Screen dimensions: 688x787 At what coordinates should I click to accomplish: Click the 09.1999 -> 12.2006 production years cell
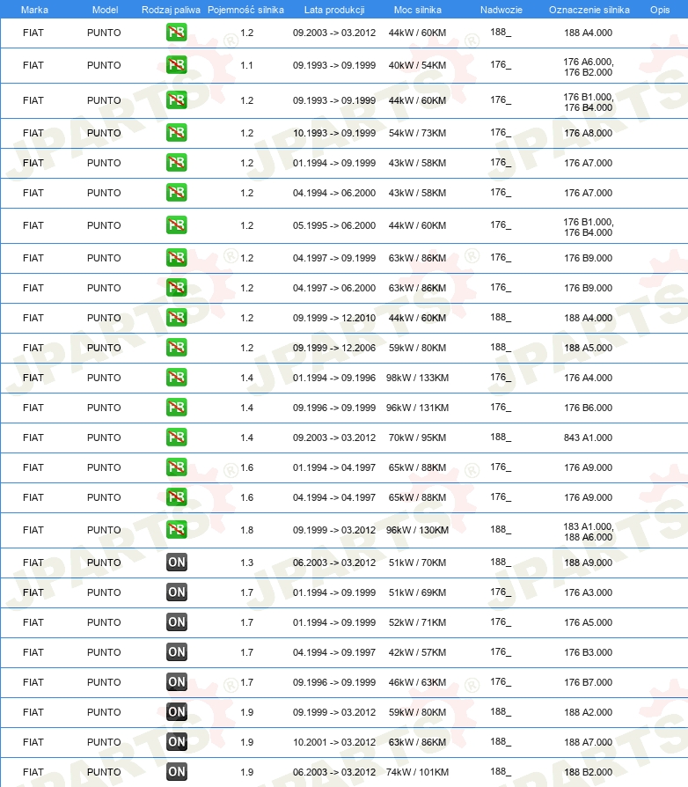point(334,348)
